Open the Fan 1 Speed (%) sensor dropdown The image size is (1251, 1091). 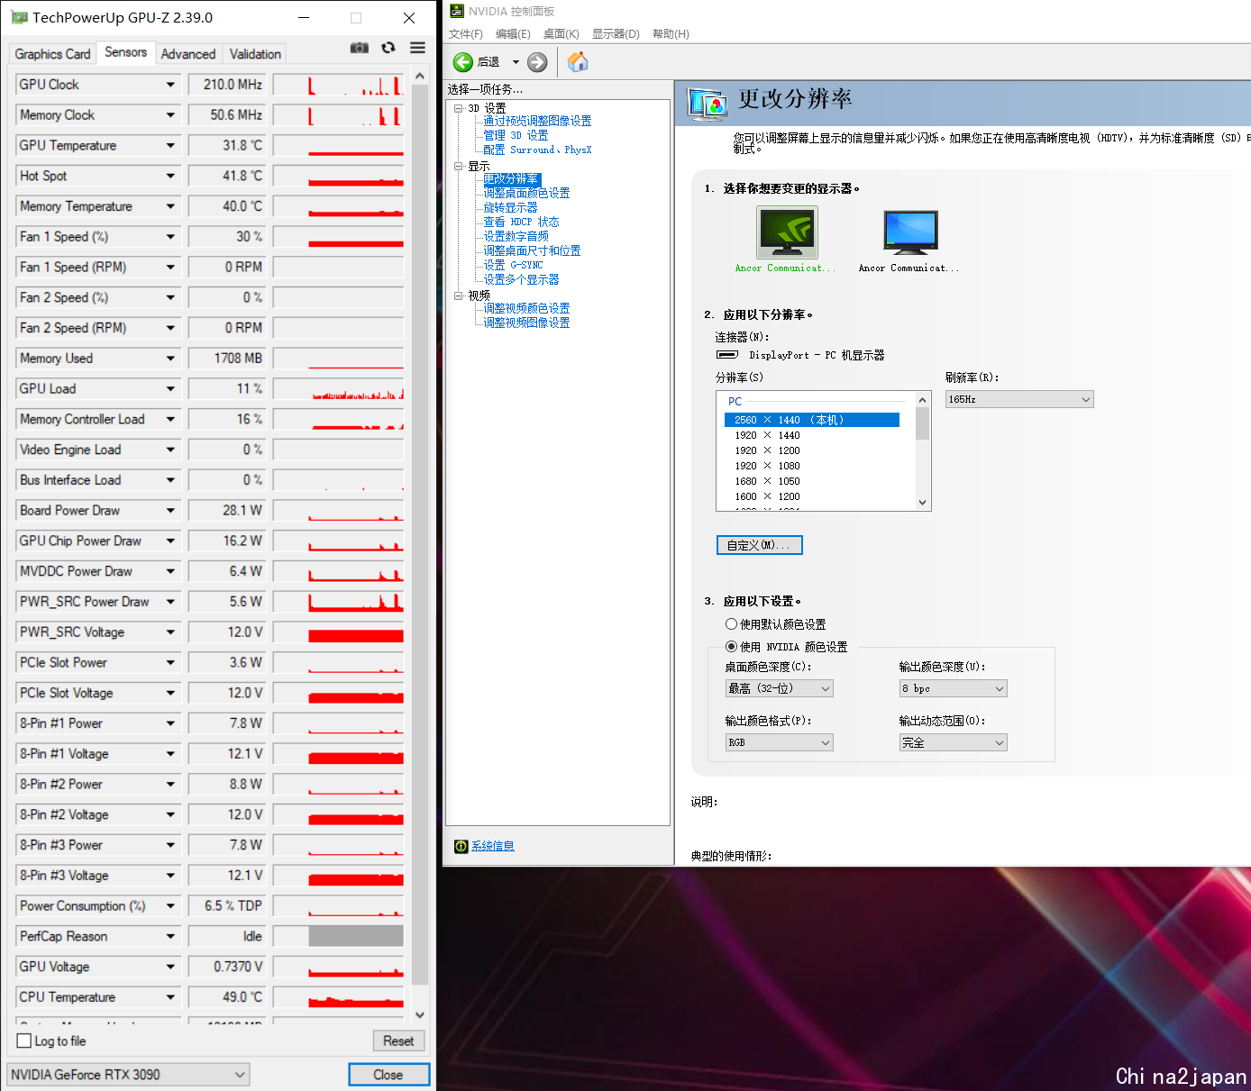[x=170, y=237]
